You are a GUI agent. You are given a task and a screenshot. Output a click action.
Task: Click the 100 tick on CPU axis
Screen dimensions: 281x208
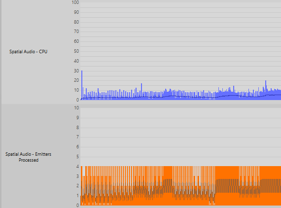coord(75,2)
